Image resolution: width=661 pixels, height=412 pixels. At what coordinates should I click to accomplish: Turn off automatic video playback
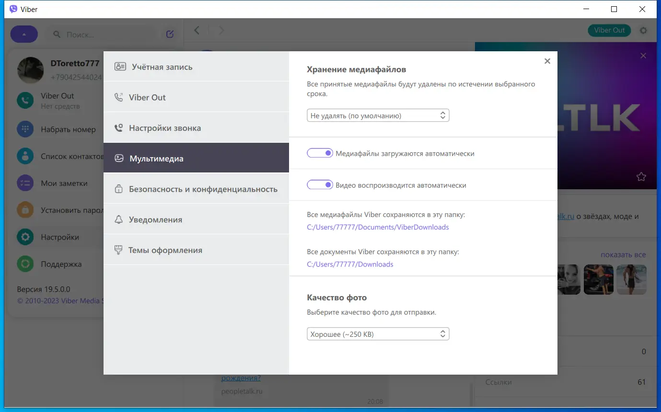pos(320,184)
